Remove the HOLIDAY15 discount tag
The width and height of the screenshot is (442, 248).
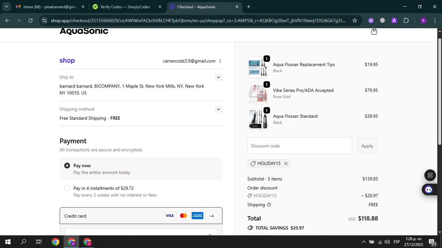click(286, 164)
